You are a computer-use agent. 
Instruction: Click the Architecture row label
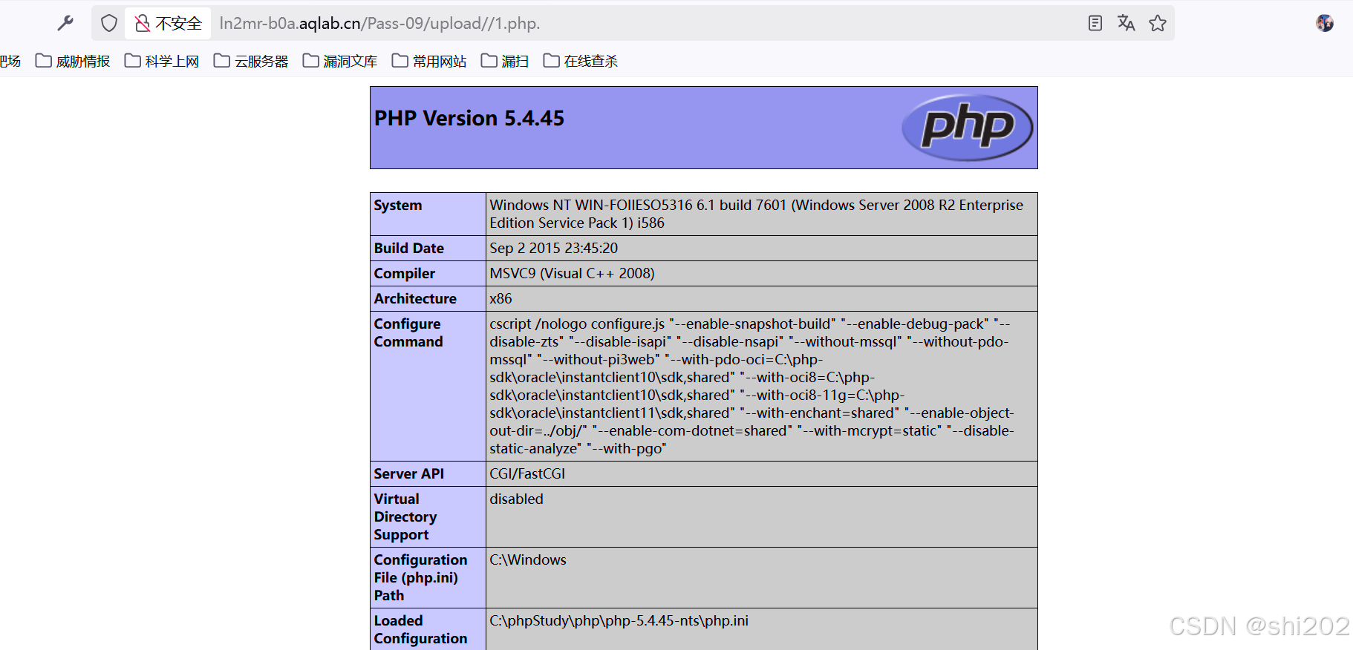point(415,299)
